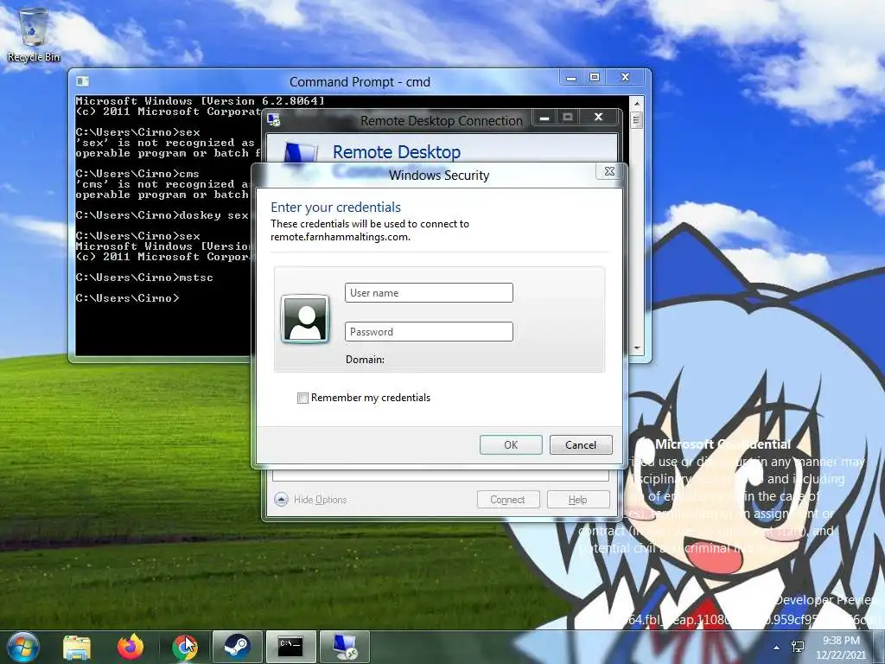
Task: Open the network tray icon
Action: pos(798,647)
